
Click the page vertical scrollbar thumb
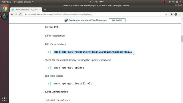point(182,39)
